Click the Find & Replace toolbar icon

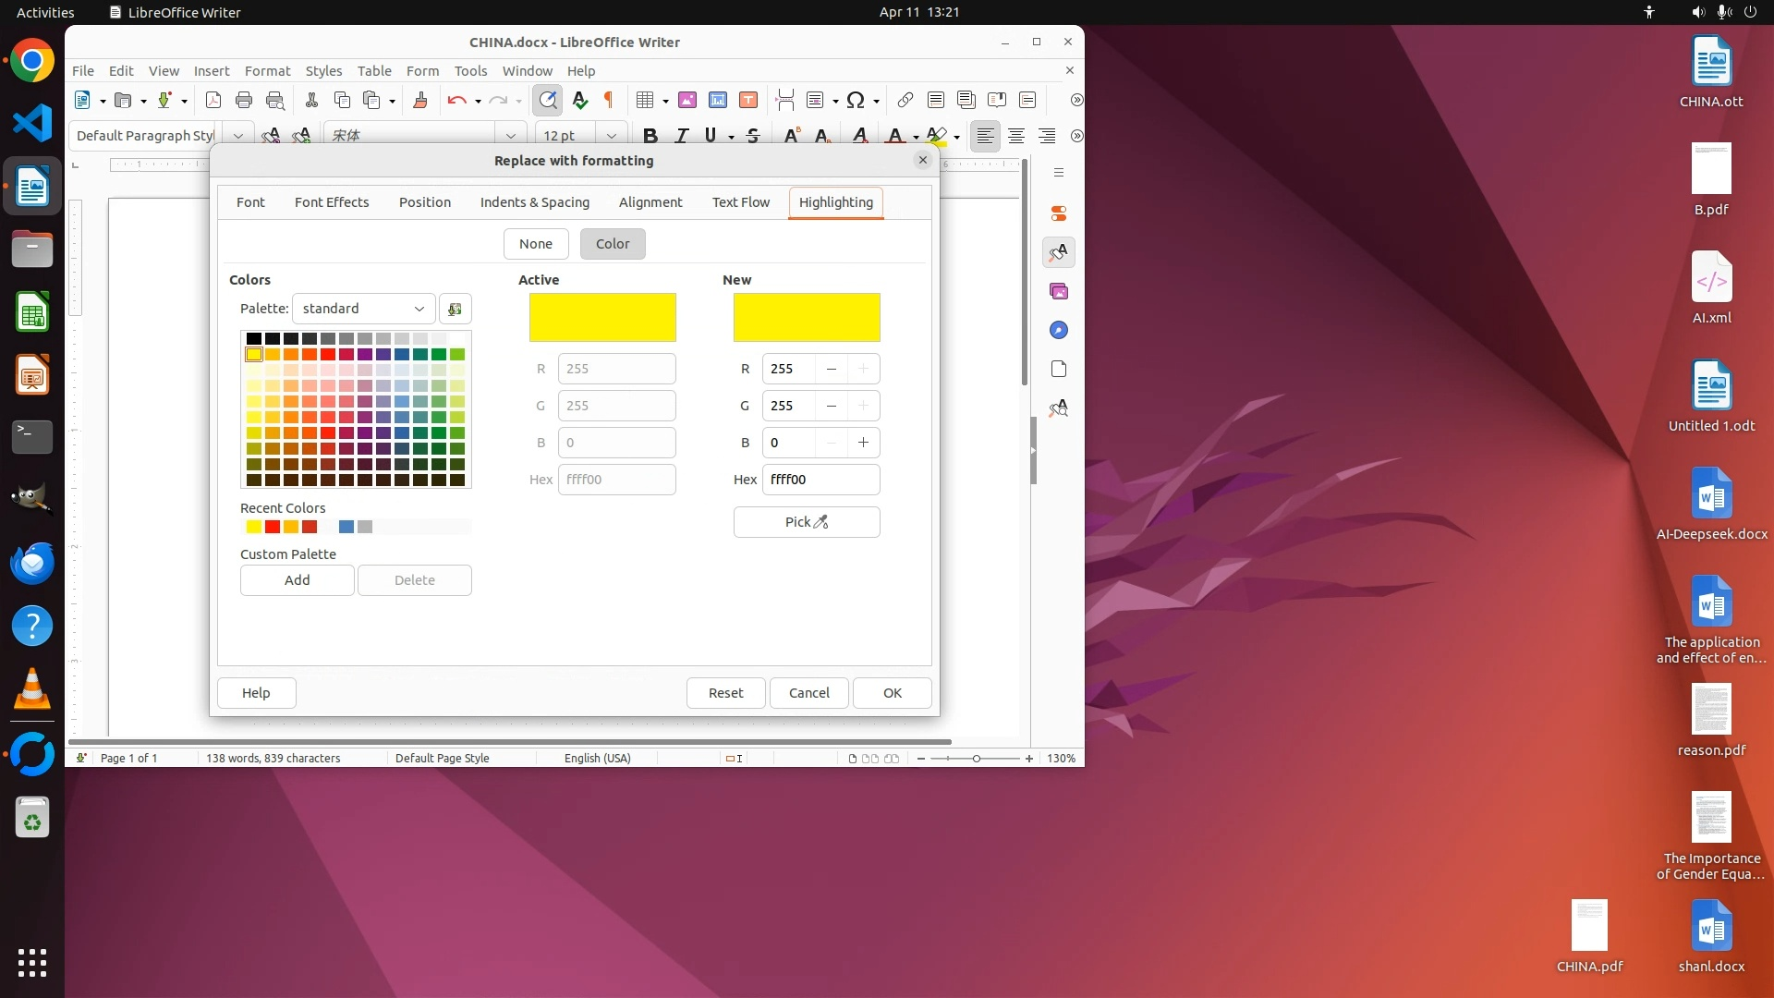point(548,100)
